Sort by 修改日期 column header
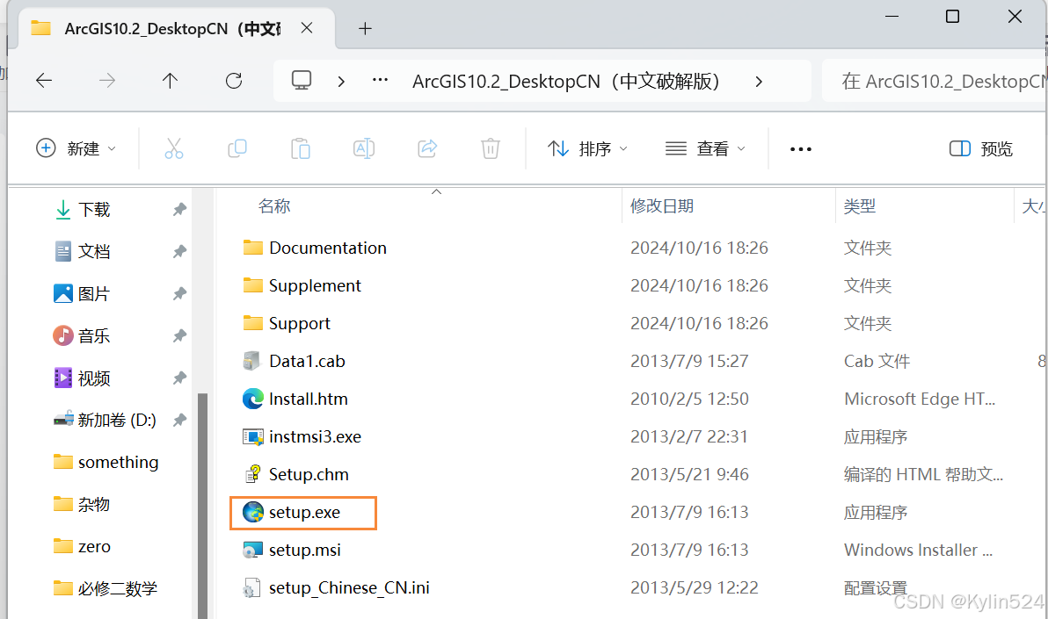Viewport: 1048px width, 619px height. (x=662, y=205)
